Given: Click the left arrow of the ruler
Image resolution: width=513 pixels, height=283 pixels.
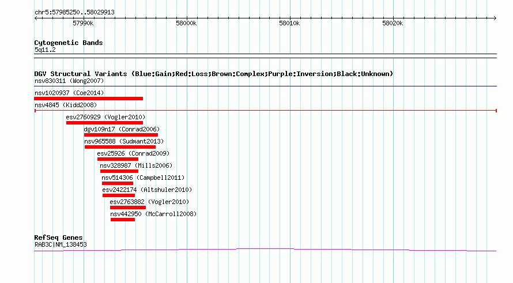Looking at the screenshot, I should pos(36,18).
